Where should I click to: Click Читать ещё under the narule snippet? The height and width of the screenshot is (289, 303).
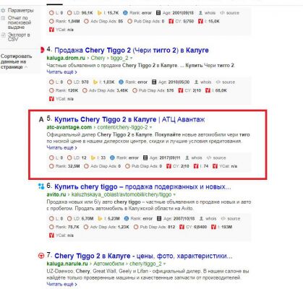(x=61, y=285)
